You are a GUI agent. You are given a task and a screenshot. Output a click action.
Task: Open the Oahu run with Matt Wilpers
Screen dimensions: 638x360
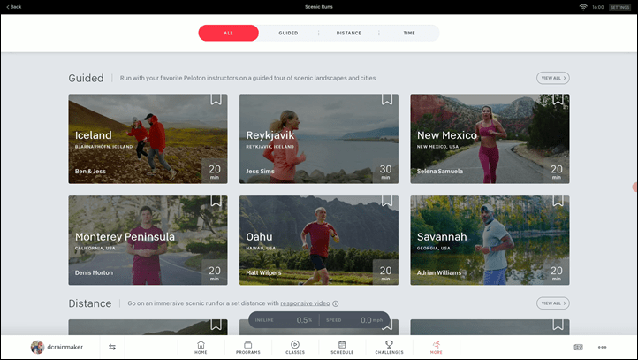(319, 241)
